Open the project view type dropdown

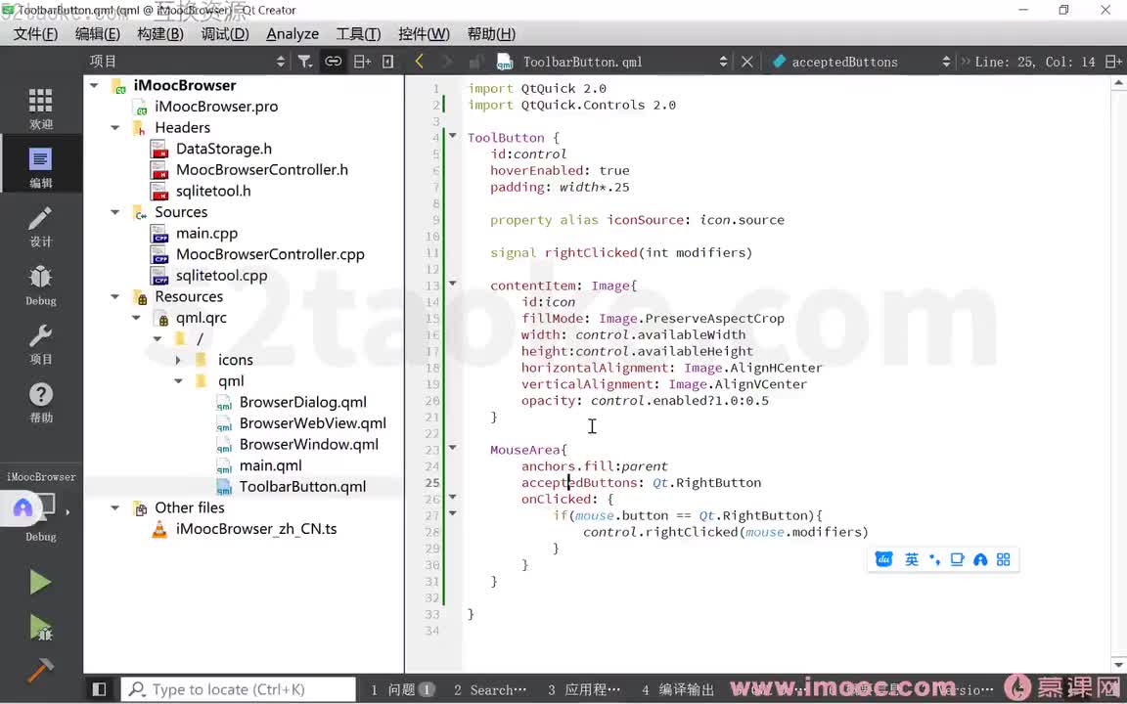click(187, 62)
